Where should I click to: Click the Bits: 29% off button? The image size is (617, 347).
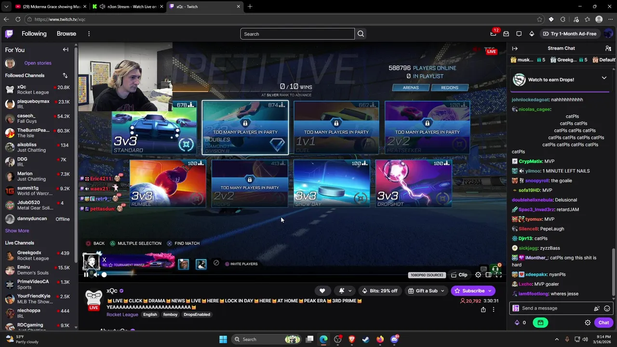[380, 291]
